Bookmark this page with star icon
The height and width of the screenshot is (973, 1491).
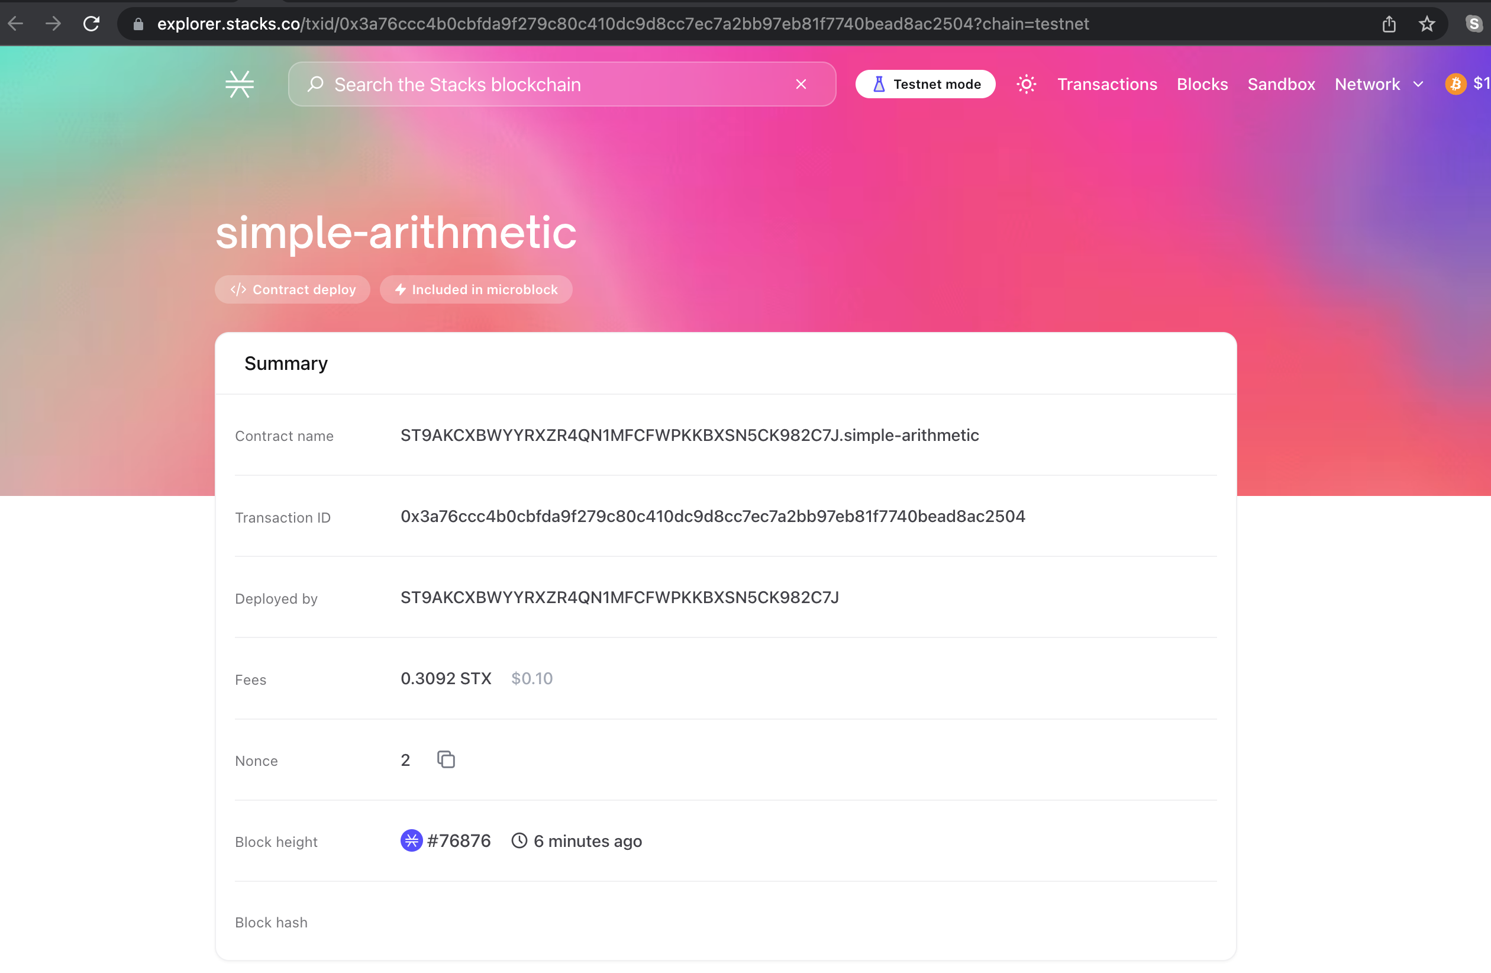(x=1427, y=24)
